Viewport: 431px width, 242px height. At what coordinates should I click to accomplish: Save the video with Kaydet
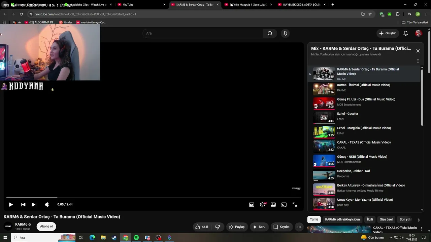tap(281, 227)
